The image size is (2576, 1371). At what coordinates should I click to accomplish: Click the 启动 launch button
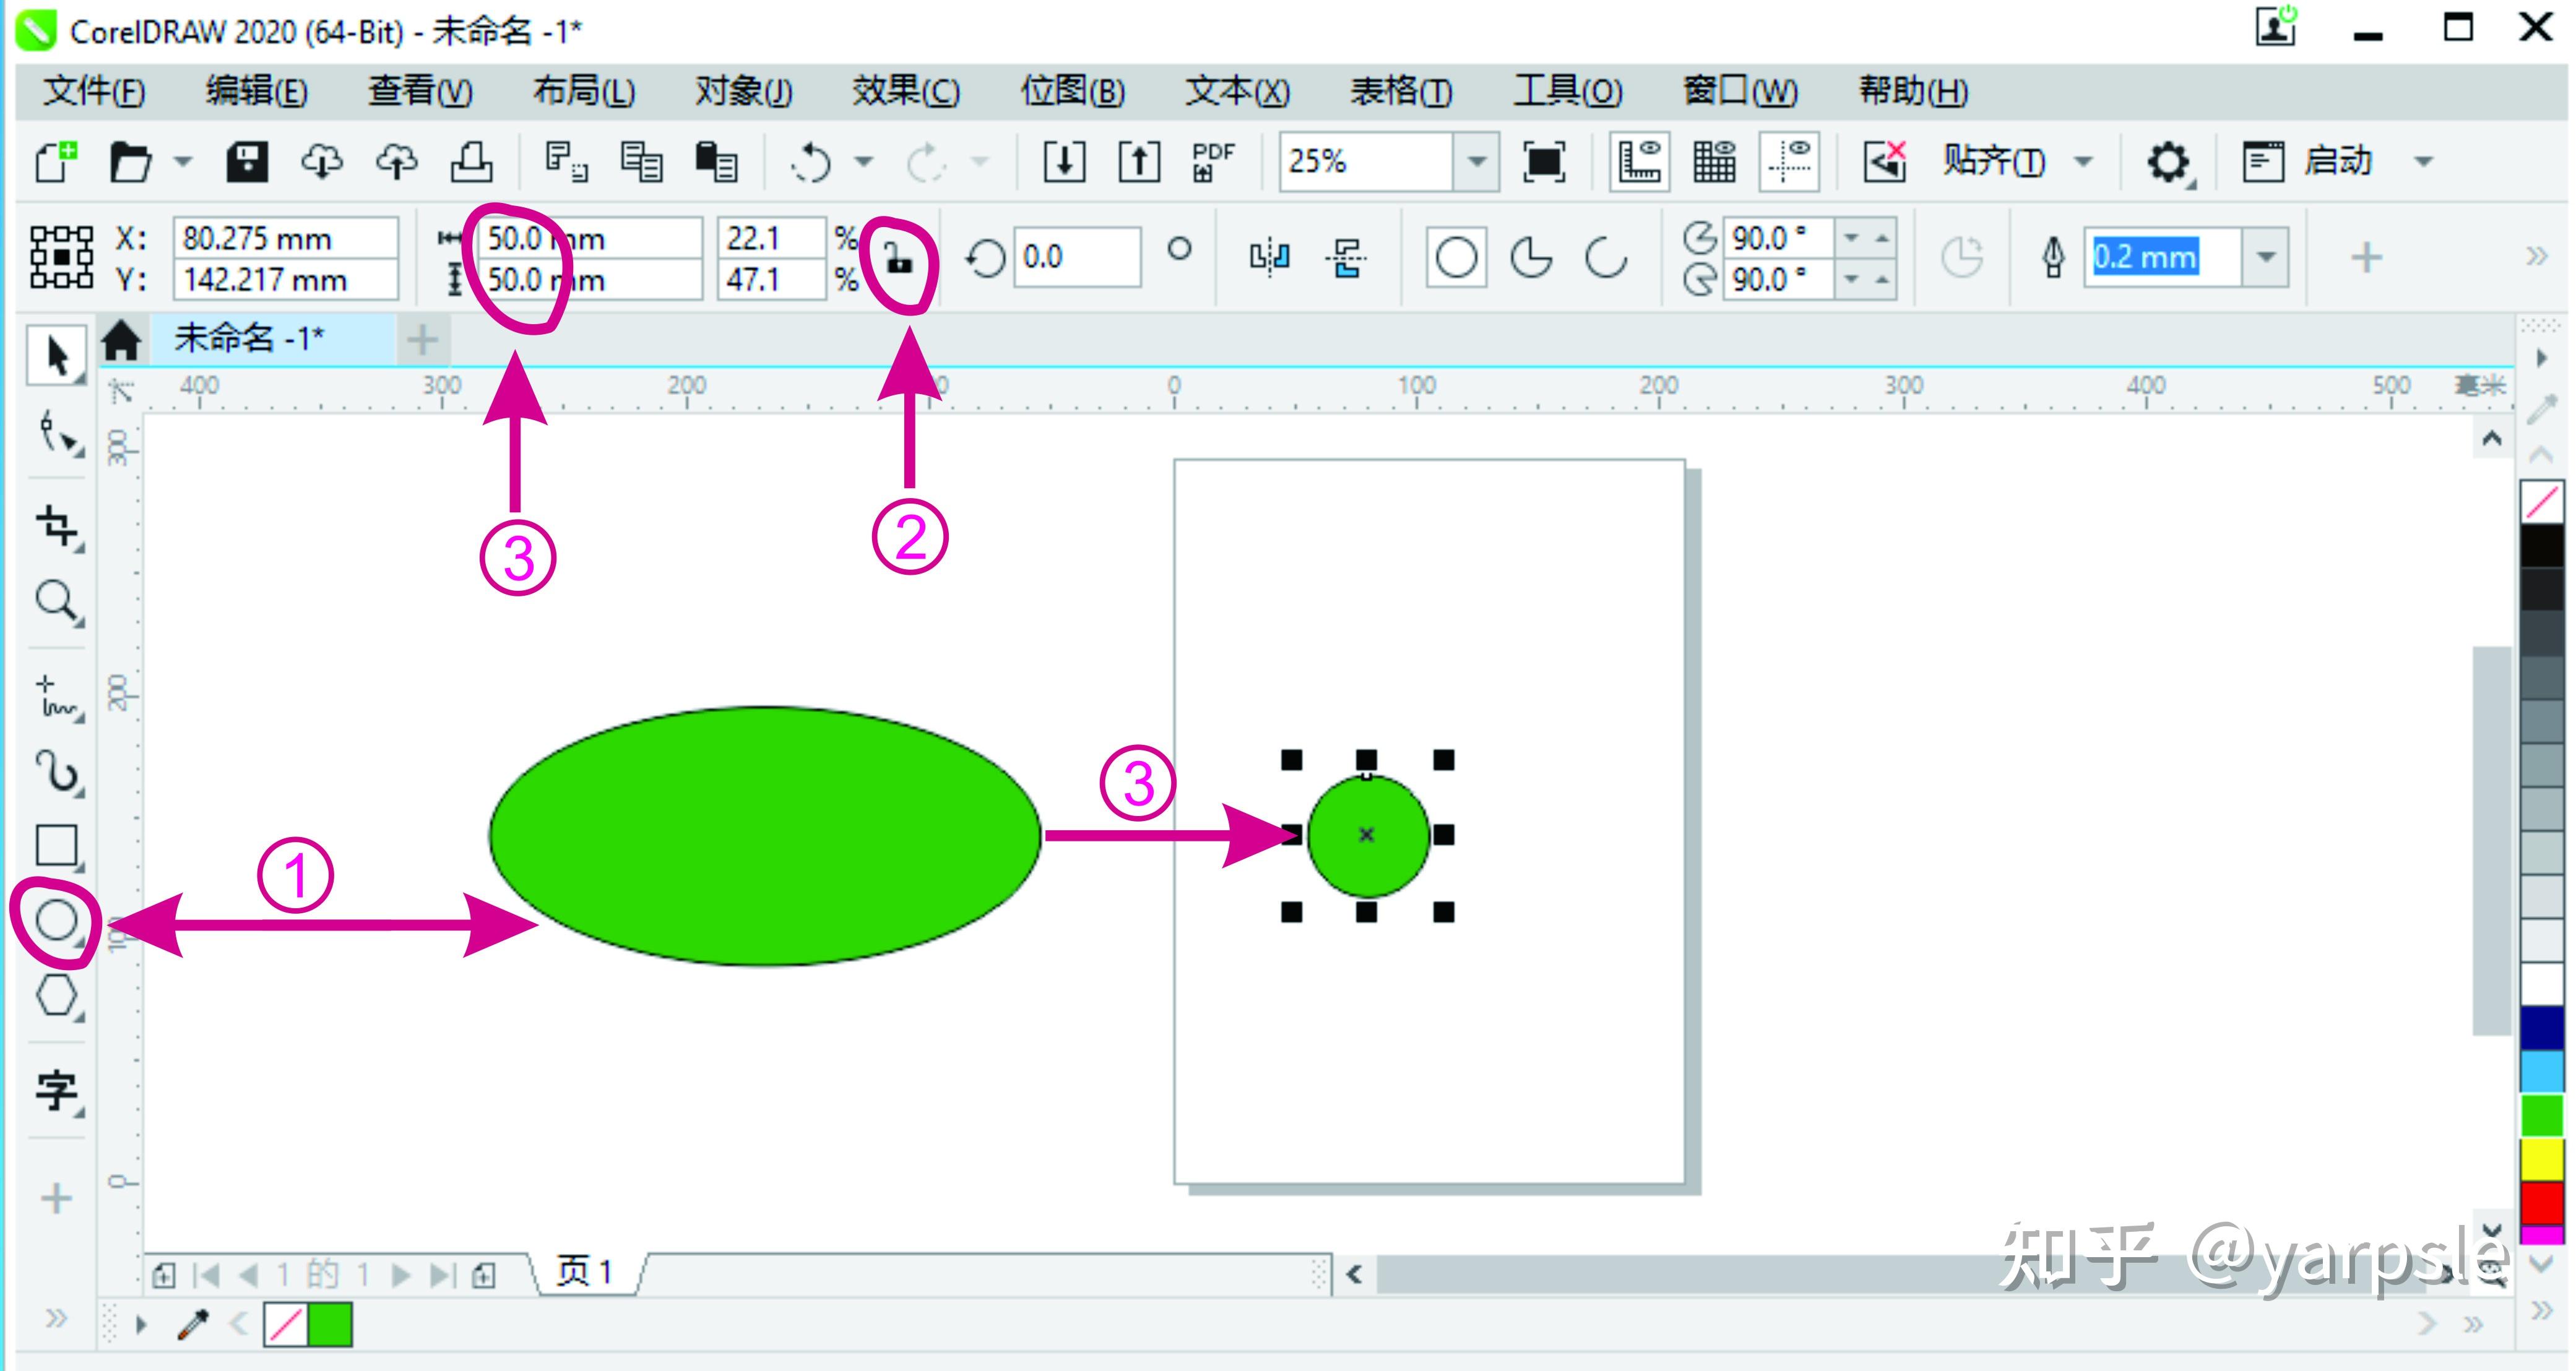[x=2336, y=162]
